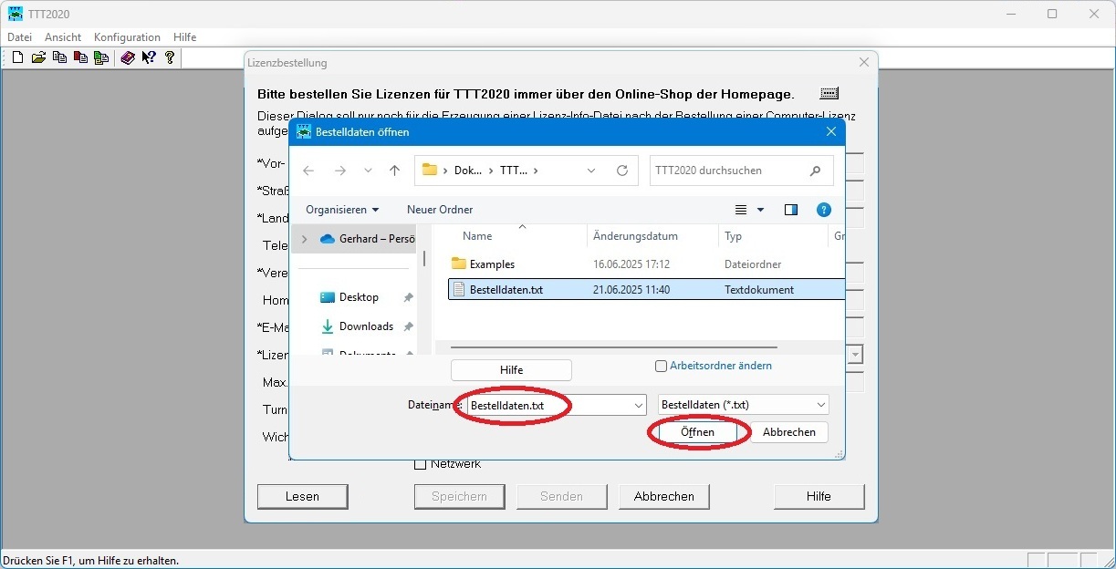Click the New blank document toolbar icon
This screenshot has width=1116, height=569.
[x=17, y=57]
